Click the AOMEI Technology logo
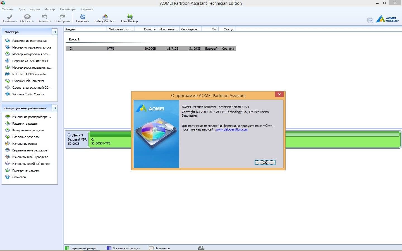 (x=387, y=19)
